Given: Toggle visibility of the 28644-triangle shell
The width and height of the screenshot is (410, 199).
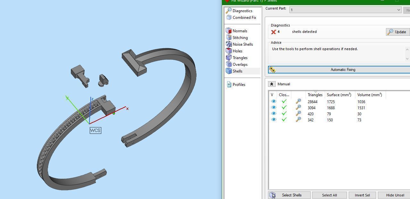Looking at the screenshot, I should coord(273,102).
